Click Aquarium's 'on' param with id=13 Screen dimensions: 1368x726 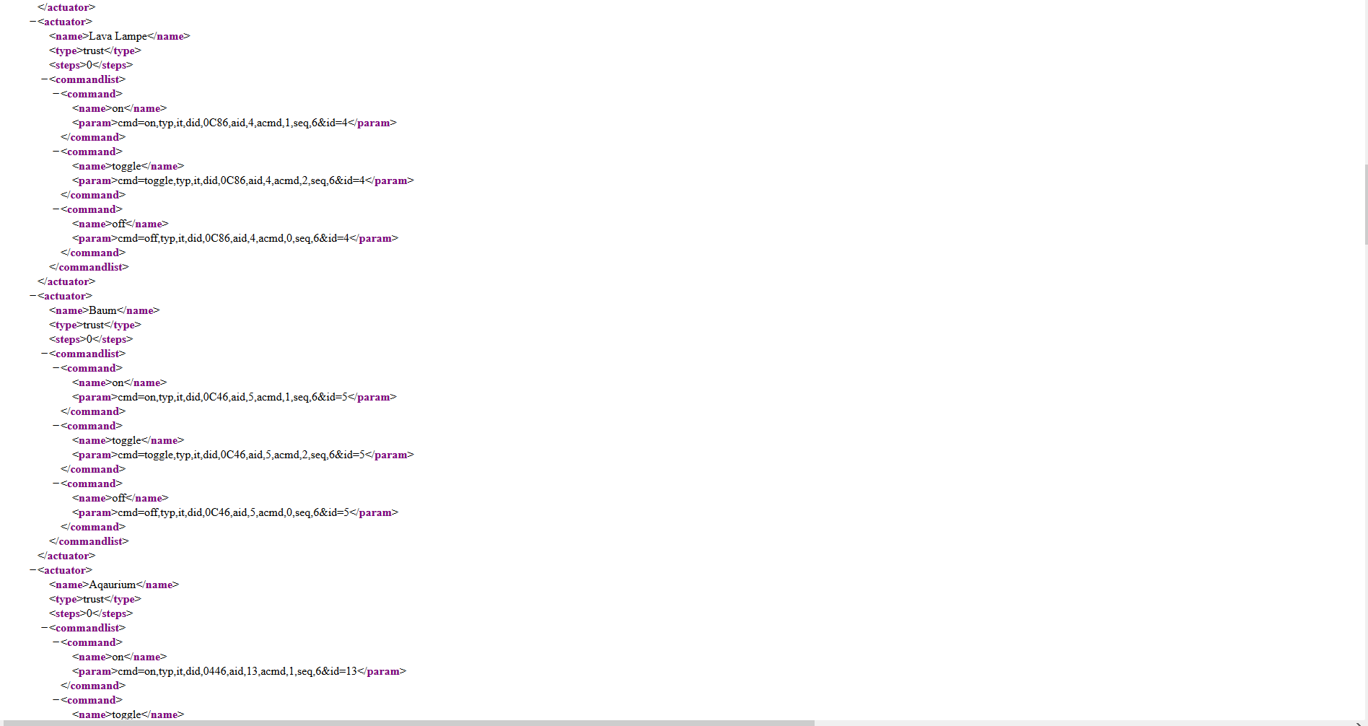237,671
